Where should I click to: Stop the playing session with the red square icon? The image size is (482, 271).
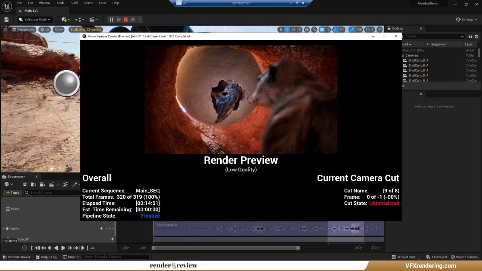(x=126, y=19)
